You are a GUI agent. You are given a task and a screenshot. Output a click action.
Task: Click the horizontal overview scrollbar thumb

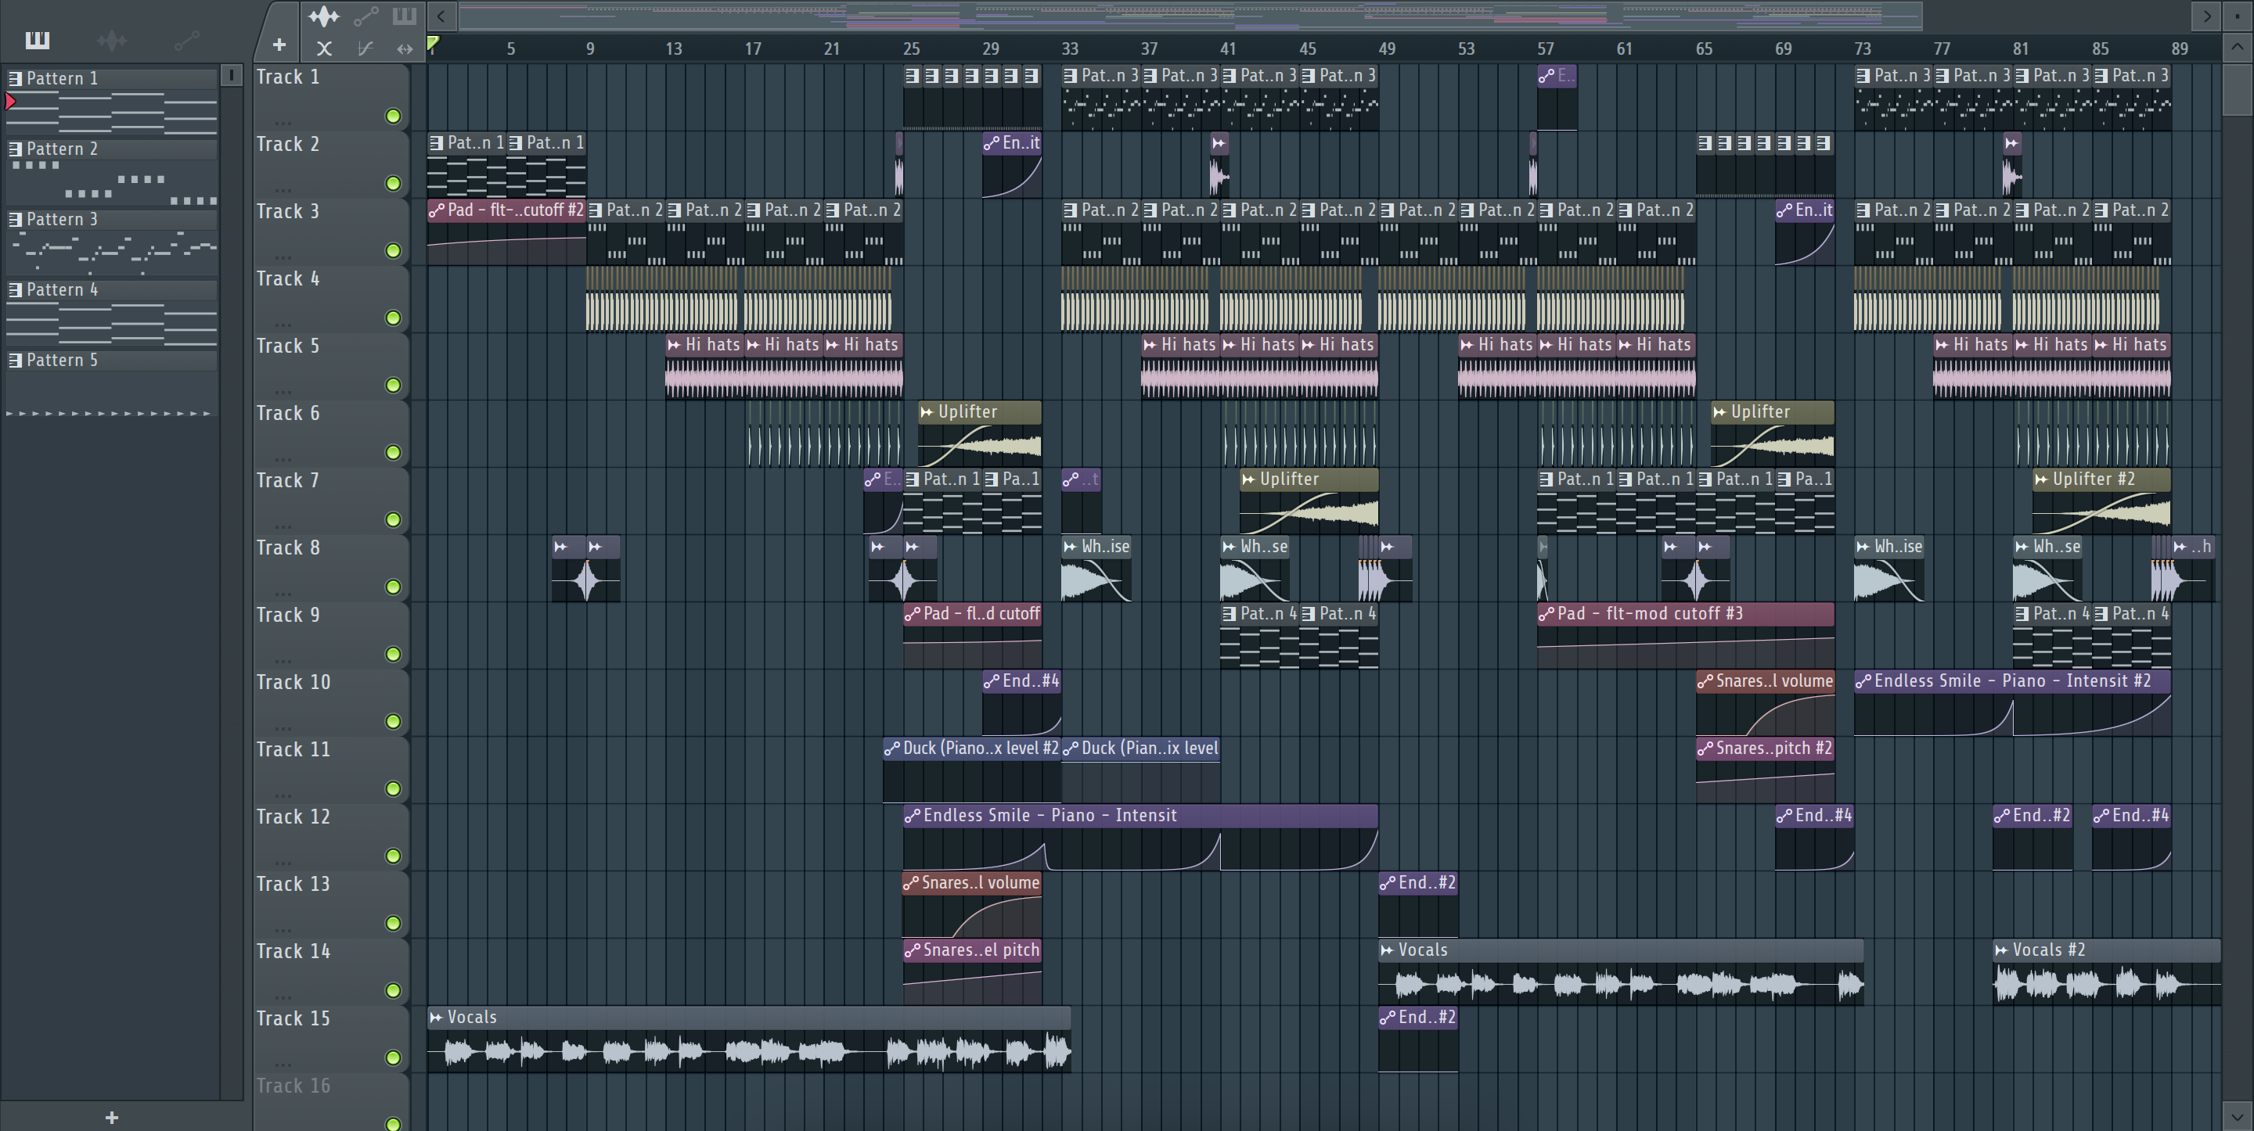click(x=1190, y=15)
